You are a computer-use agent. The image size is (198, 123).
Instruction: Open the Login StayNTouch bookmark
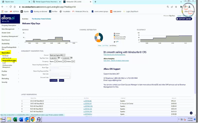point(131,11)
